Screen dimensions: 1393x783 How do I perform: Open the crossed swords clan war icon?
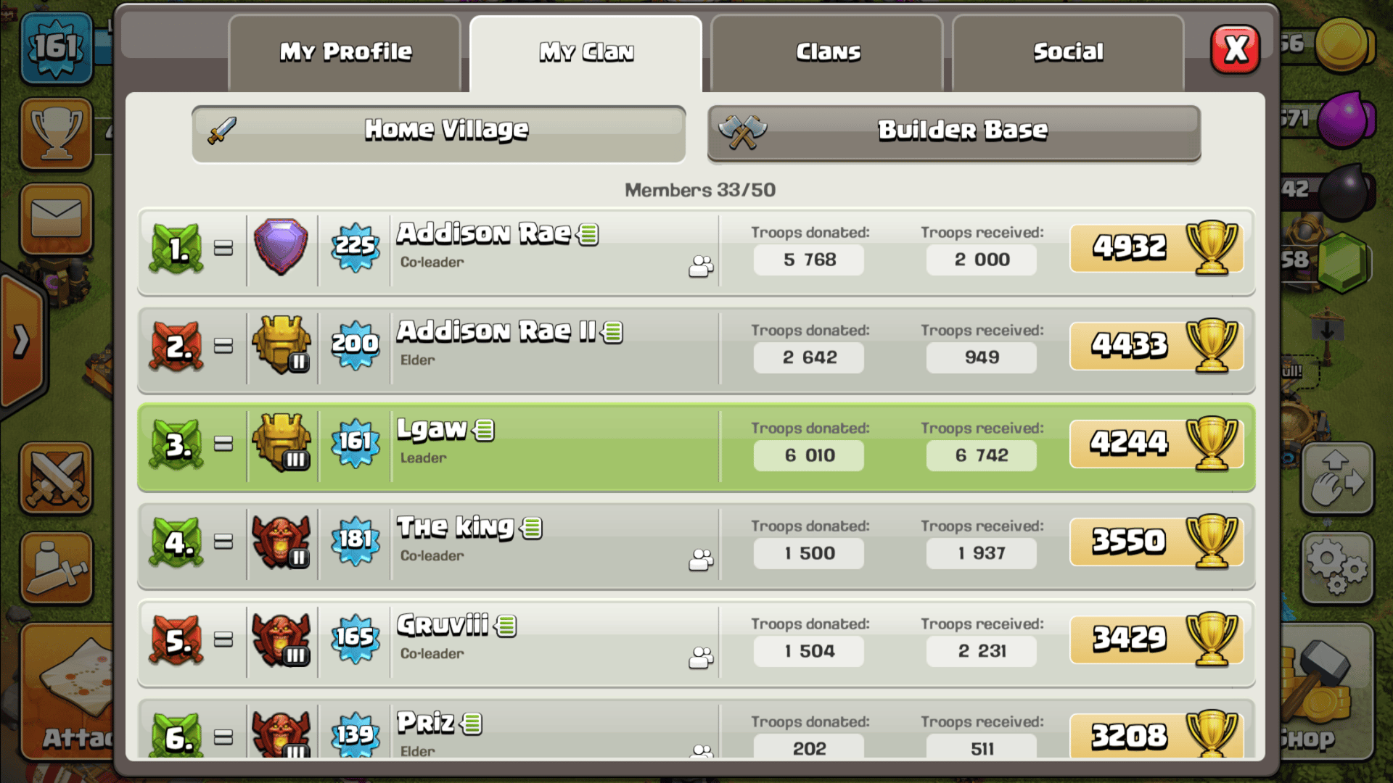(57, 478)
